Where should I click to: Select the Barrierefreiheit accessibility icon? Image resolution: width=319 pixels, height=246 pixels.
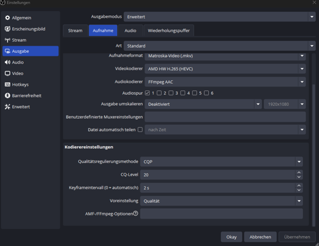(x=8, y=95)
